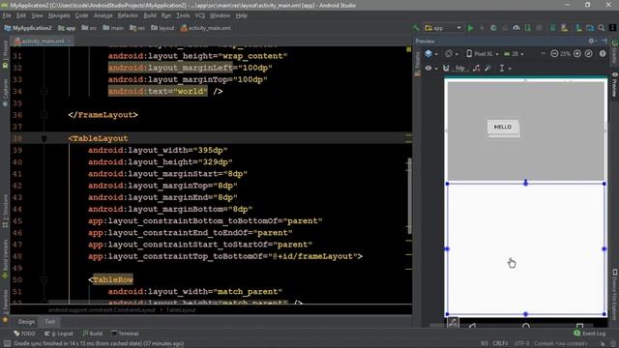This screenshot has height=348, width=619.
Task: Click CRLF line separator in status bar
Action: [x=499, y=344]
